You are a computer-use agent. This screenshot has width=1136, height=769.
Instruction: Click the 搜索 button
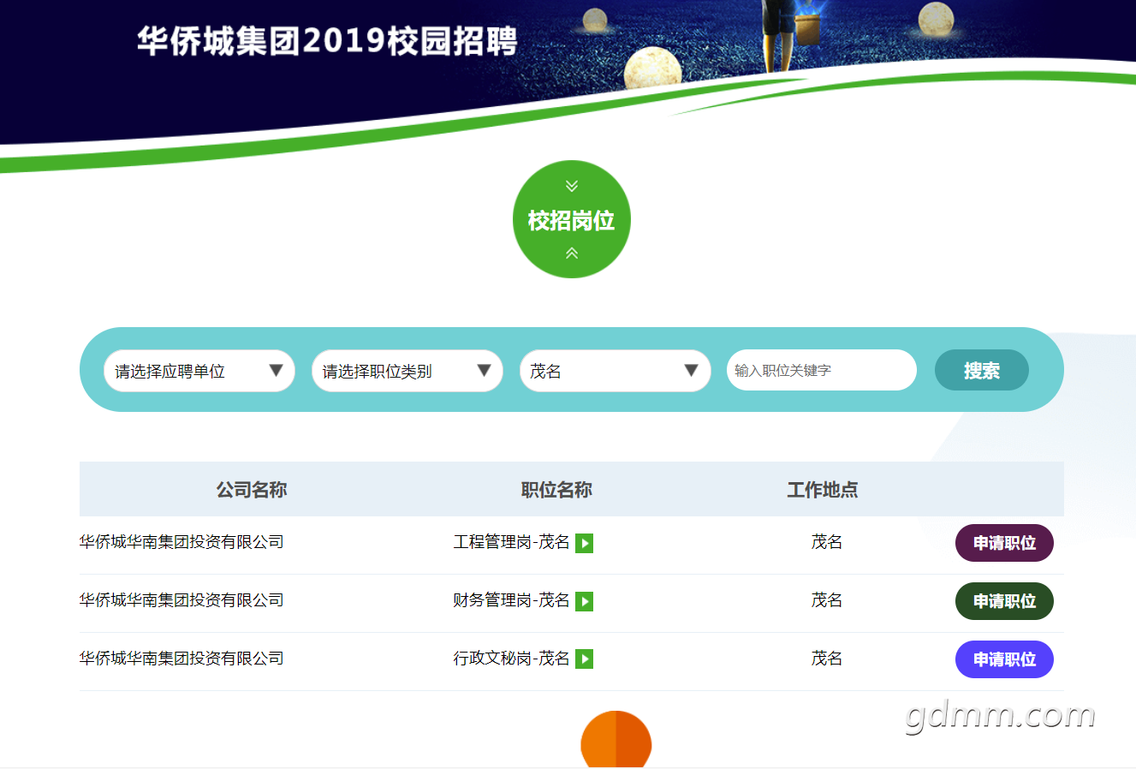[982, 370]
